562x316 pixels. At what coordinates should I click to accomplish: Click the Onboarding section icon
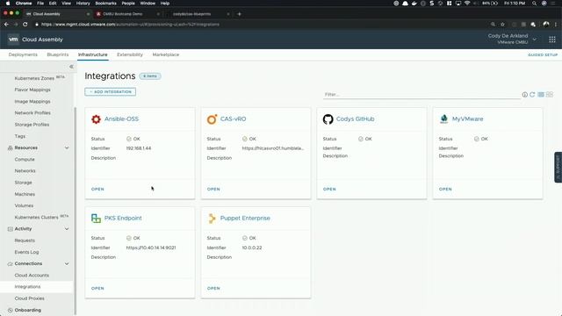[x=10, y=310]
